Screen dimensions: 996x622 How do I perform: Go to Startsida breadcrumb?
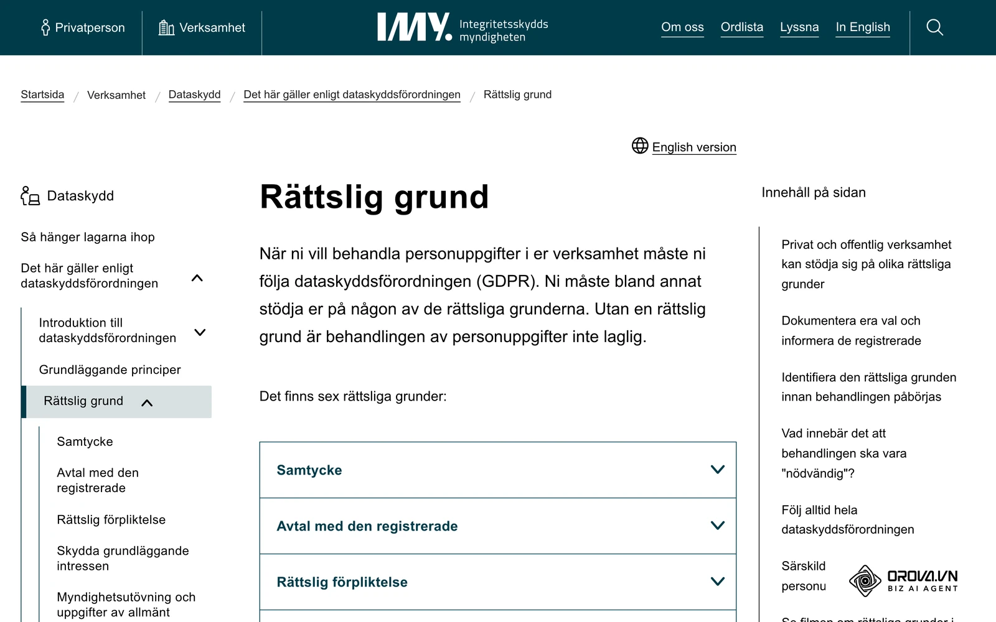click(42, 95)
